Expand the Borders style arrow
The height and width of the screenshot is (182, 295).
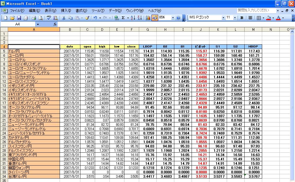tap(263, 18)
